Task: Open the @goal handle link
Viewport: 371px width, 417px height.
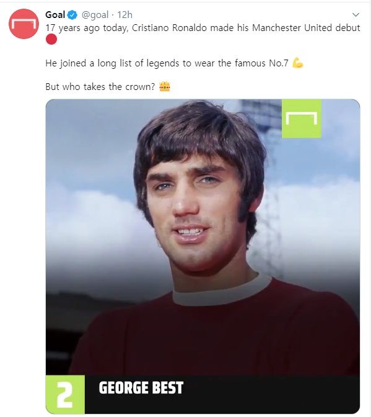Action: click(95, 15)
